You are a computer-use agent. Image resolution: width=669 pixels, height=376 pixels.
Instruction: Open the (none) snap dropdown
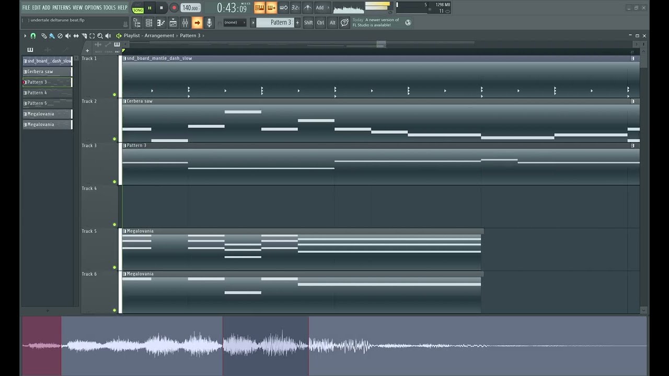click(235, 22)
